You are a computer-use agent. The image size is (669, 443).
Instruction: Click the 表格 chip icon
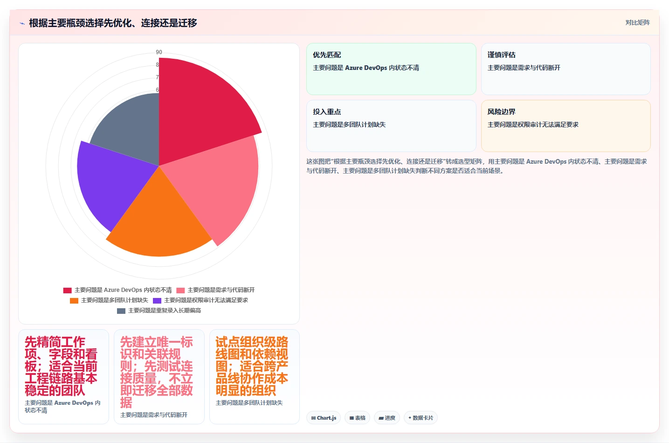click(352, 418)
